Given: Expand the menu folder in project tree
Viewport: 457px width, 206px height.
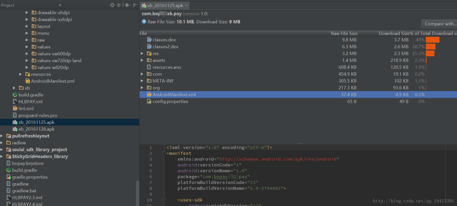Looking at the screenshot, I should click(x=27, y=33).
